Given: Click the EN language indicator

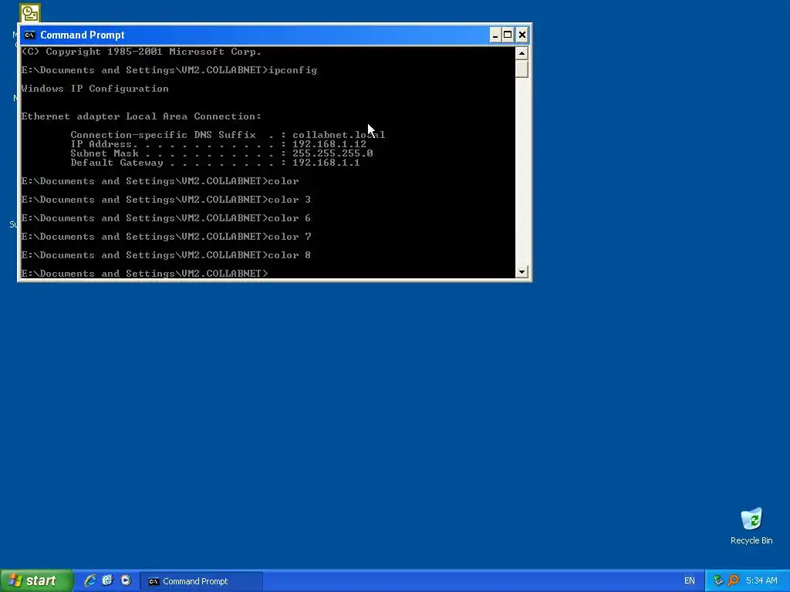Looking at the screenshot, I should [689, 580].
